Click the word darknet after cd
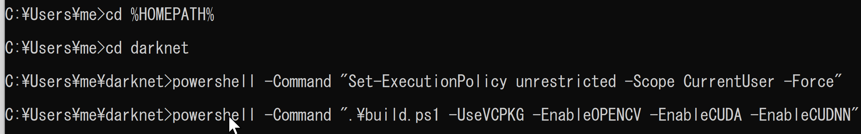Screen dimensions: 861x134 (159, 48)
